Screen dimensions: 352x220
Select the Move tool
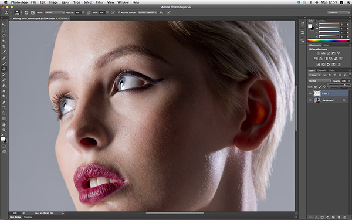click(4, 25)
